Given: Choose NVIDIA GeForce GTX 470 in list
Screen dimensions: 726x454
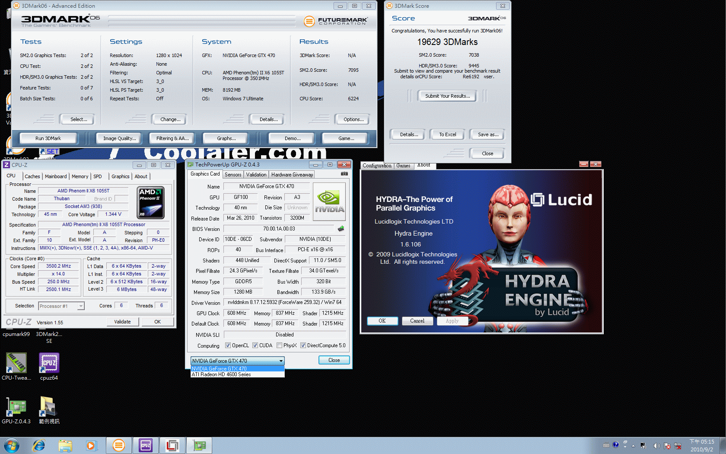Looking at the screenshot, I should point(237,369).
